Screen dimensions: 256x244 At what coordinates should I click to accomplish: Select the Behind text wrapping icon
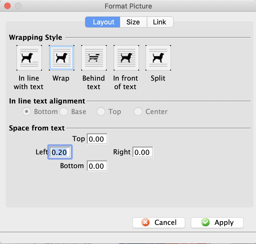[94, 58]
